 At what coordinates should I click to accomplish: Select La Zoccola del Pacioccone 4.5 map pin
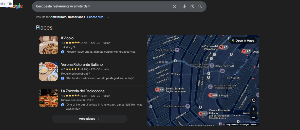(223, 47)
